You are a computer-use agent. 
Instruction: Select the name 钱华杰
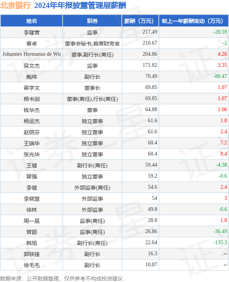pos(32,110)
